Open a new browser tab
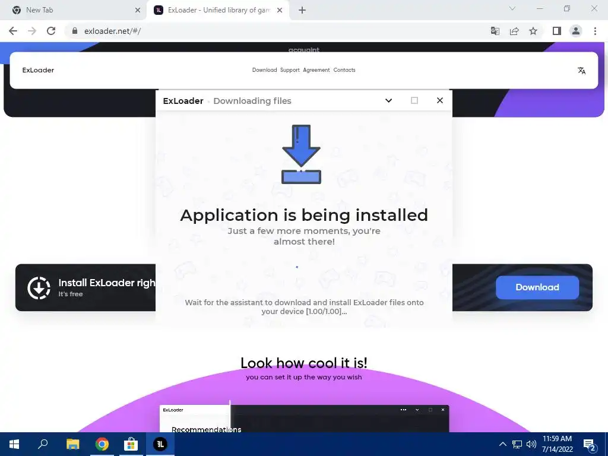608x456 pixels. (302, 10)
